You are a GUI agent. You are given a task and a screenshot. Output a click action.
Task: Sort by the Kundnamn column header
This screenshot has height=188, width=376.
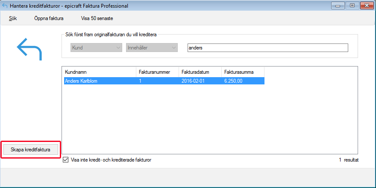(x=100, y=72)
